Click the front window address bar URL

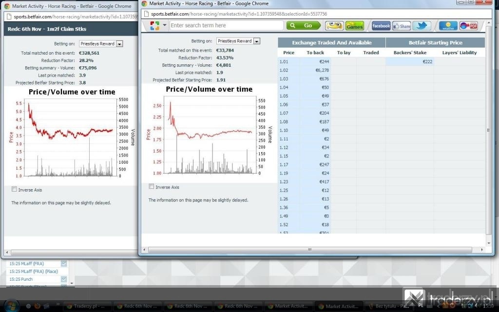[239, 14]
